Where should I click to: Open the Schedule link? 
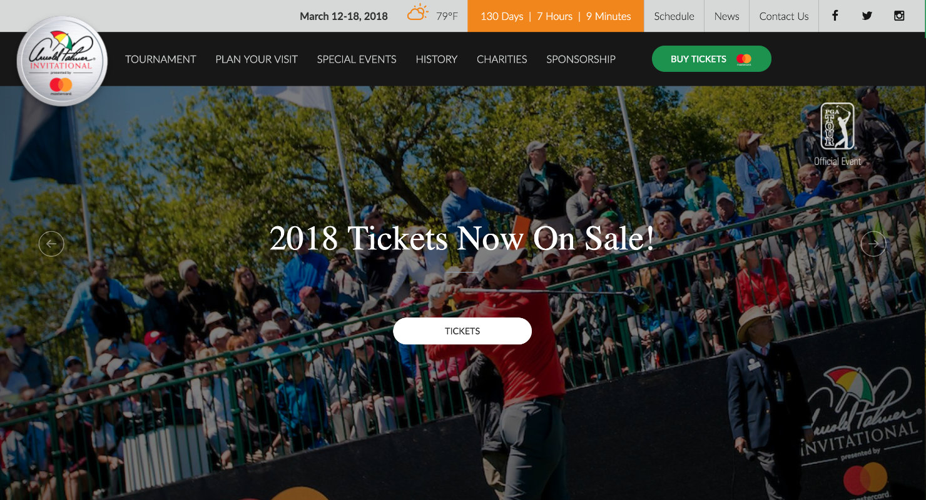(674, 16)
